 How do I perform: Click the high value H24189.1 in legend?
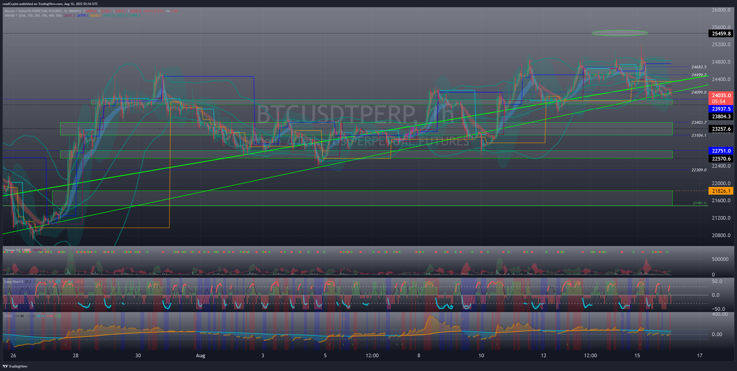105,11
